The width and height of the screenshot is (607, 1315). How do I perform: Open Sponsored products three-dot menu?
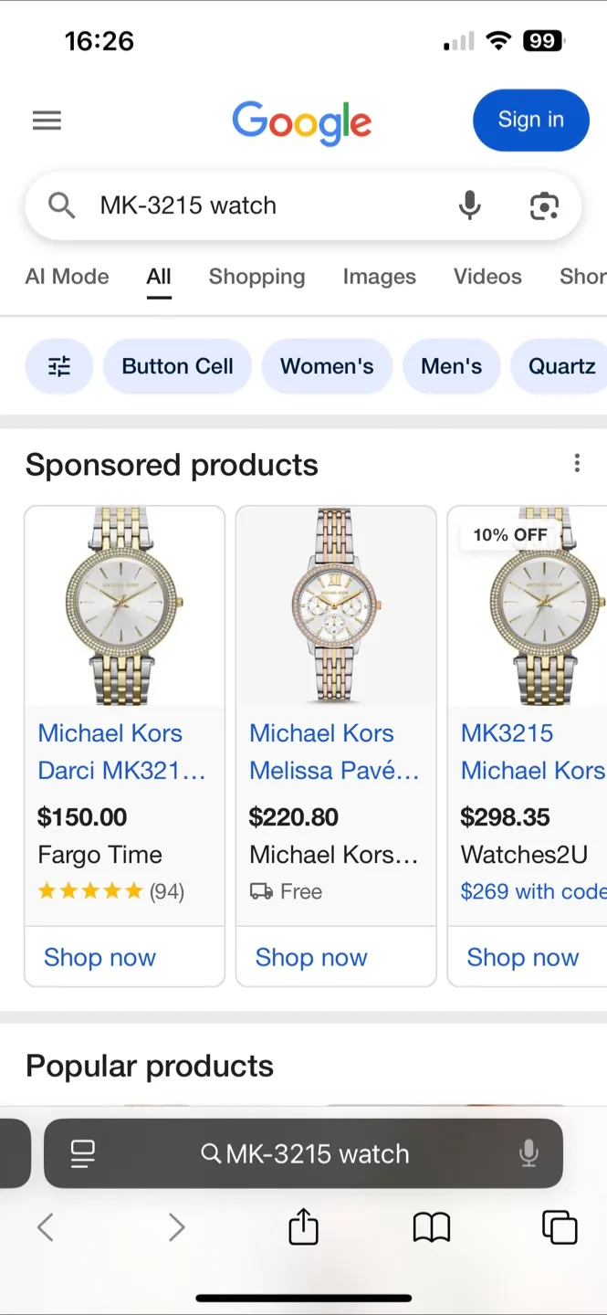tap(577, 463)
